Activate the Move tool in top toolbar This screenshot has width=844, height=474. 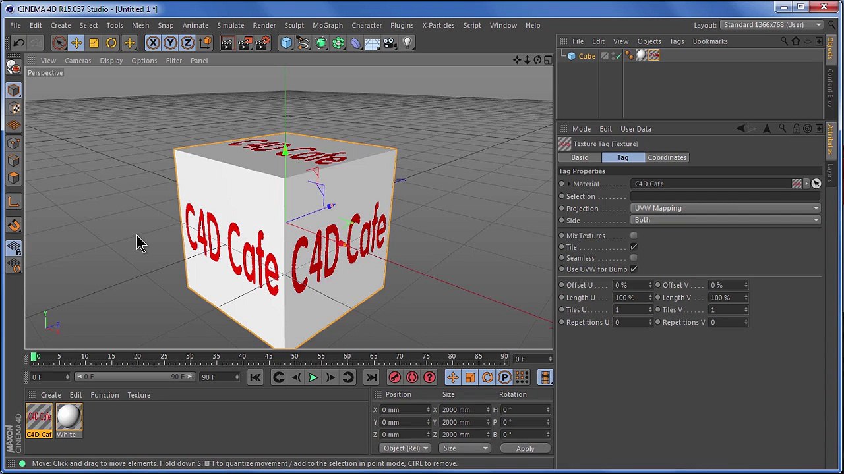[76, 43]
